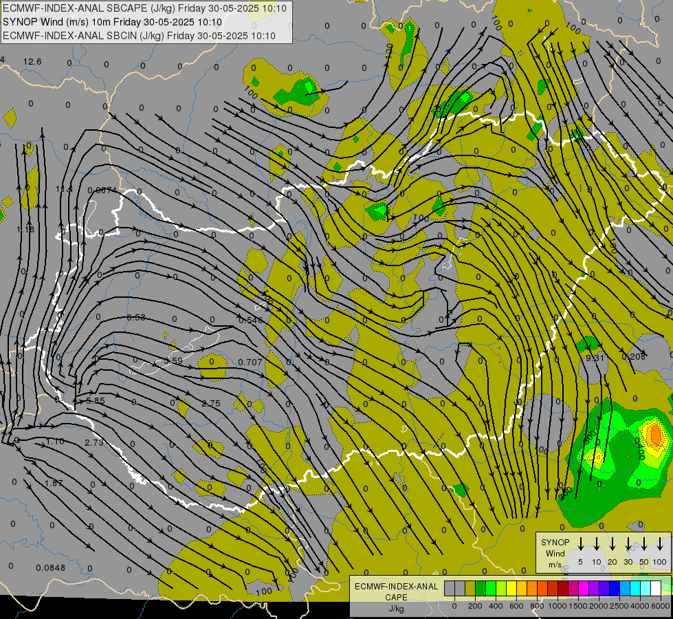This screenshot has width=673, height=619.
Task: Click the 100 m/s wind arrow symbol
Action: [660, 544]
